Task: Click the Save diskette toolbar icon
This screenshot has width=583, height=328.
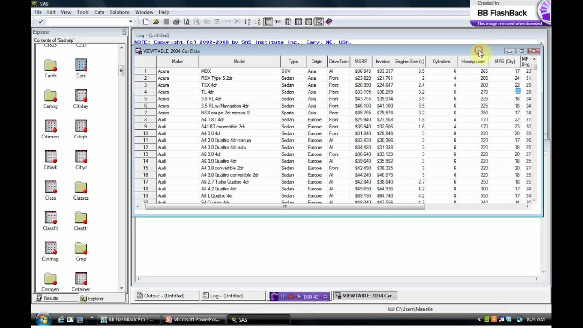Action: (x=166, y=21)
